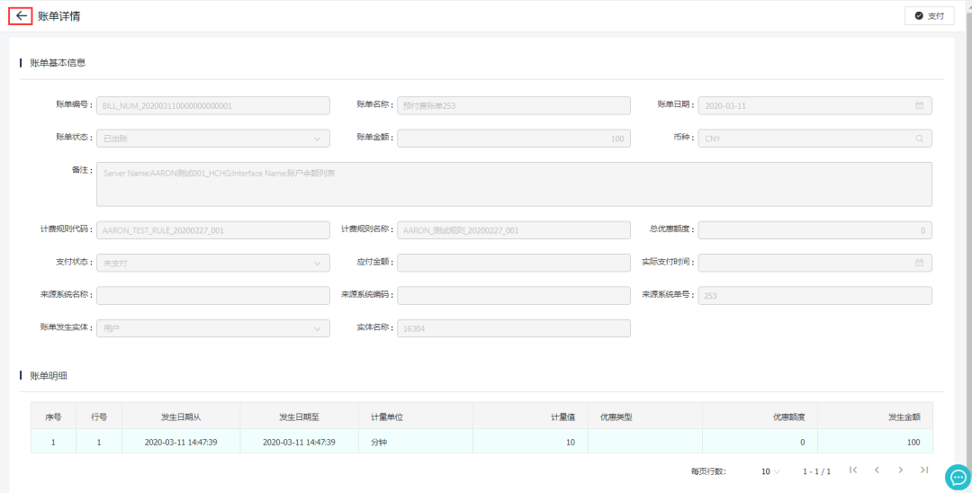Click the 支付 button

click(929, 16)
